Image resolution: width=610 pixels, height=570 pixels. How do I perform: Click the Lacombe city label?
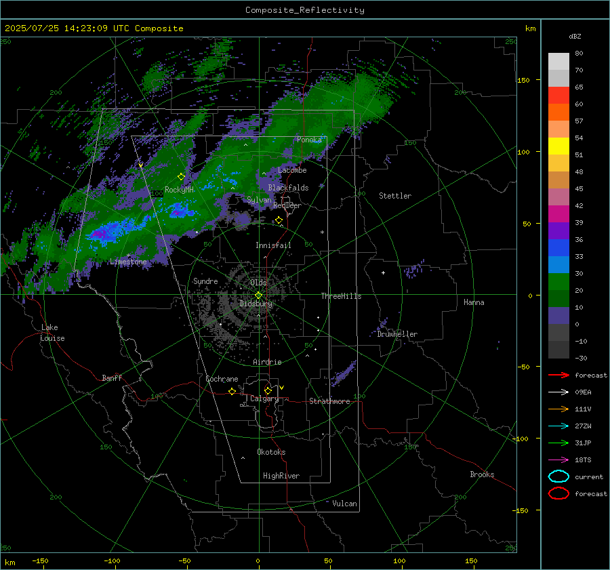[292, 170]
